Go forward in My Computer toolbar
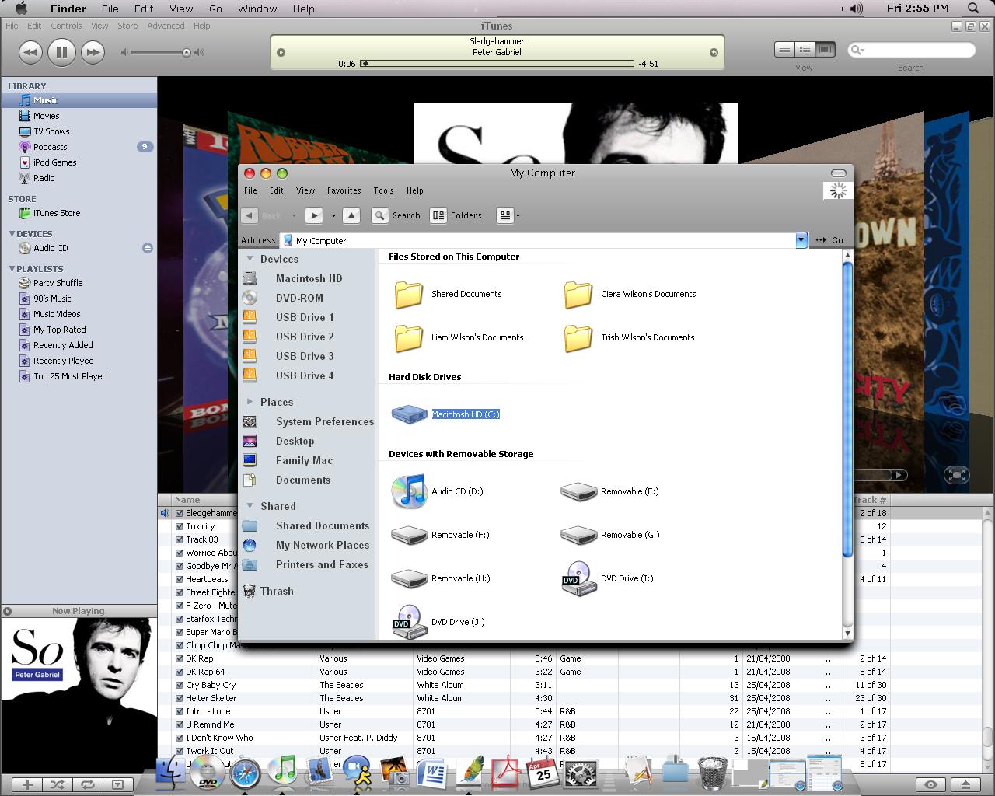995x796 pixels. point(313,215)
